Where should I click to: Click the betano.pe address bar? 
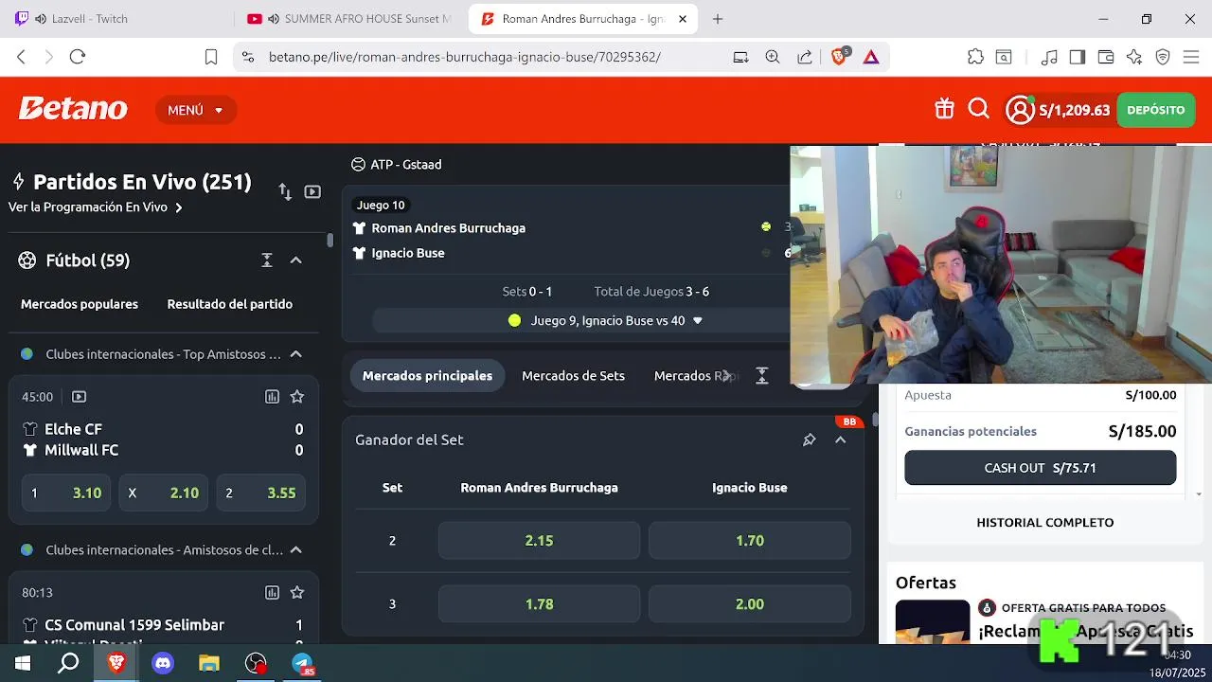click(464, 57)
